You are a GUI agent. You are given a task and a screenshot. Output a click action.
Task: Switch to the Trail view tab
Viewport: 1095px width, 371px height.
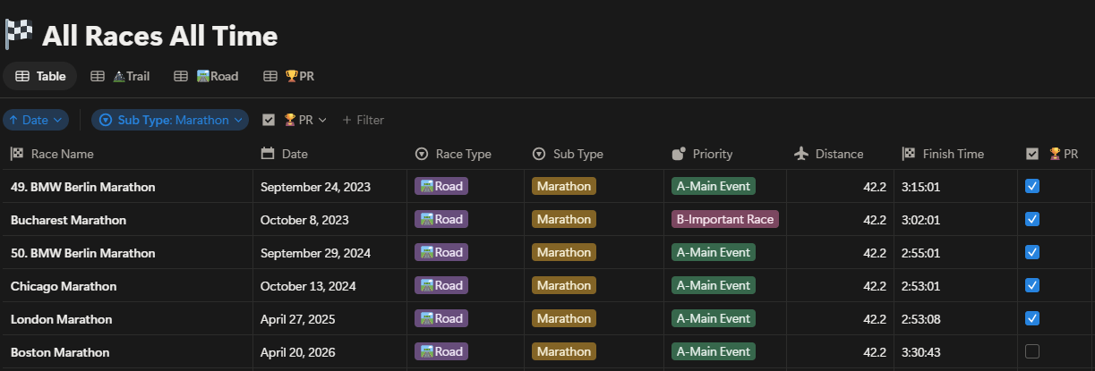click(120, 76)
